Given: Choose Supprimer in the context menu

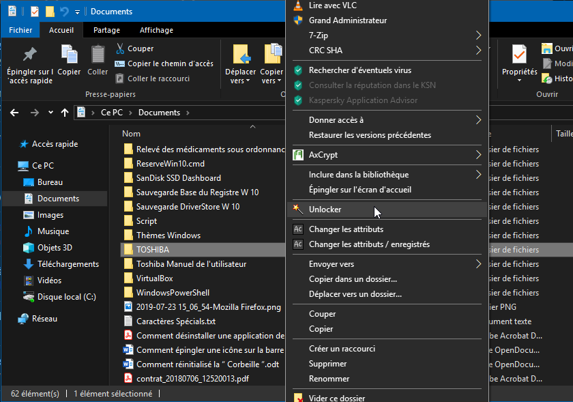Looking at the screenshot, I should (328, 364).
